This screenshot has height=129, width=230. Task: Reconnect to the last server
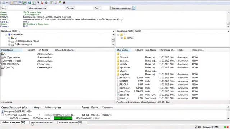(46, 3)
